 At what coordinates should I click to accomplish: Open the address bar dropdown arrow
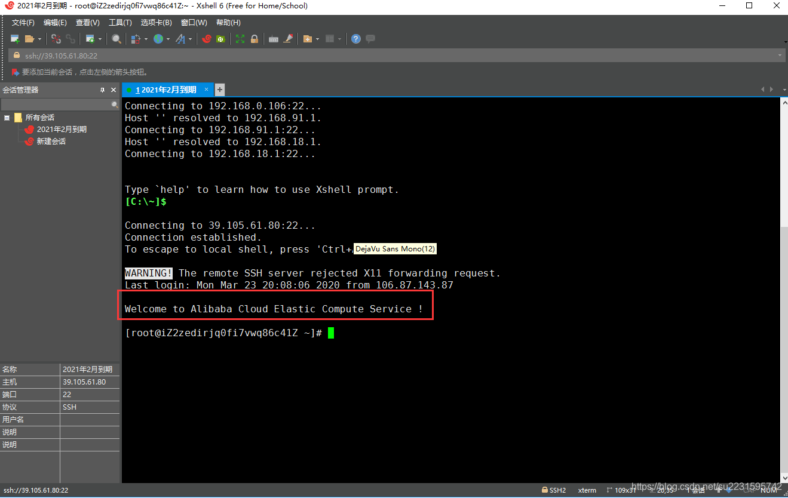pyautogui.click(x=780, y=56)
